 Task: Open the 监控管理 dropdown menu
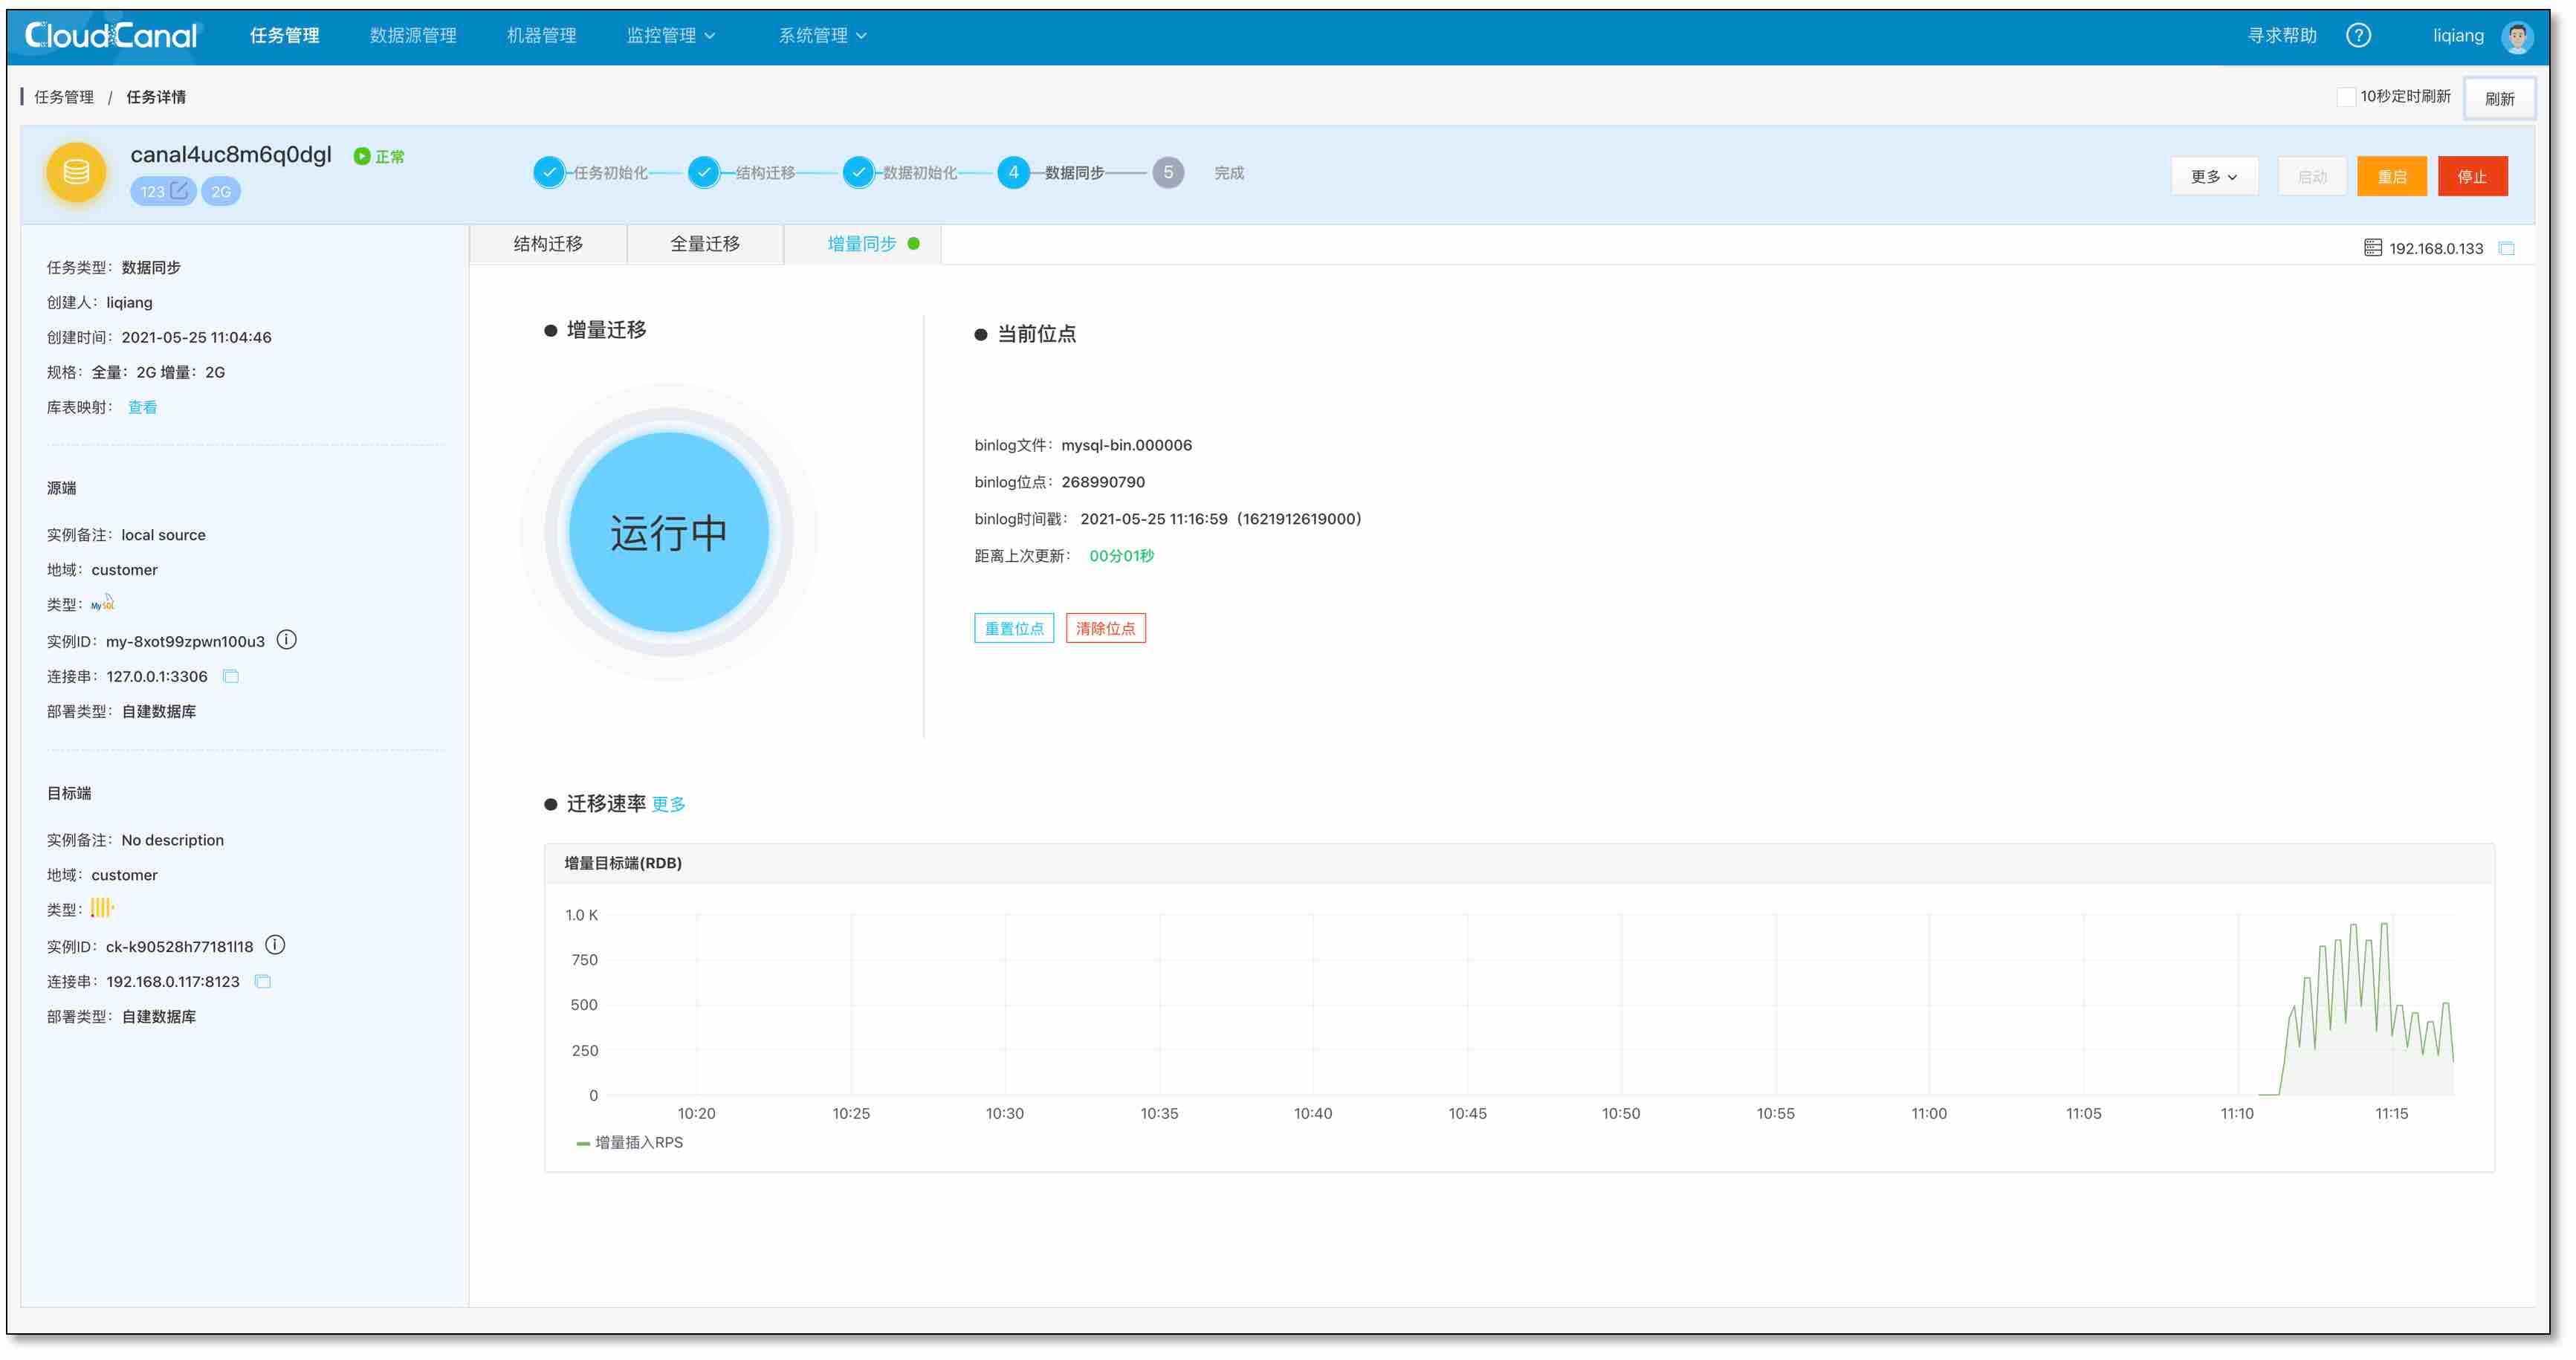[x=670, y=36]
